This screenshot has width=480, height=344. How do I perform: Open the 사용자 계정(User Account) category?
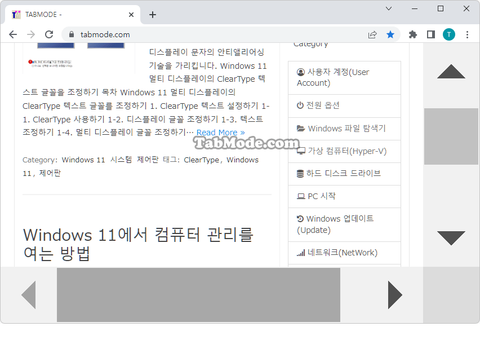(x=344, y=78)
